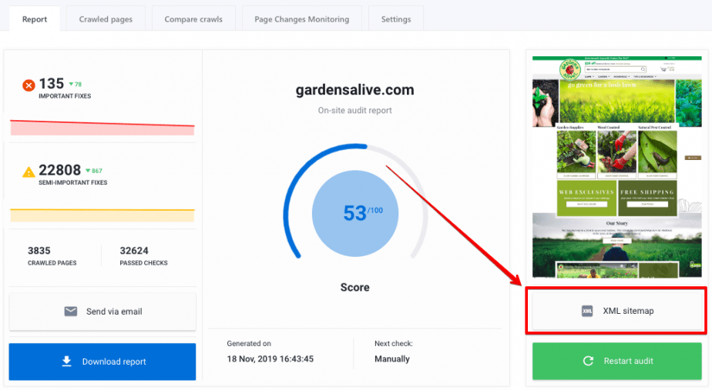
Task: Open the Report tab
Action: point(35,19)
